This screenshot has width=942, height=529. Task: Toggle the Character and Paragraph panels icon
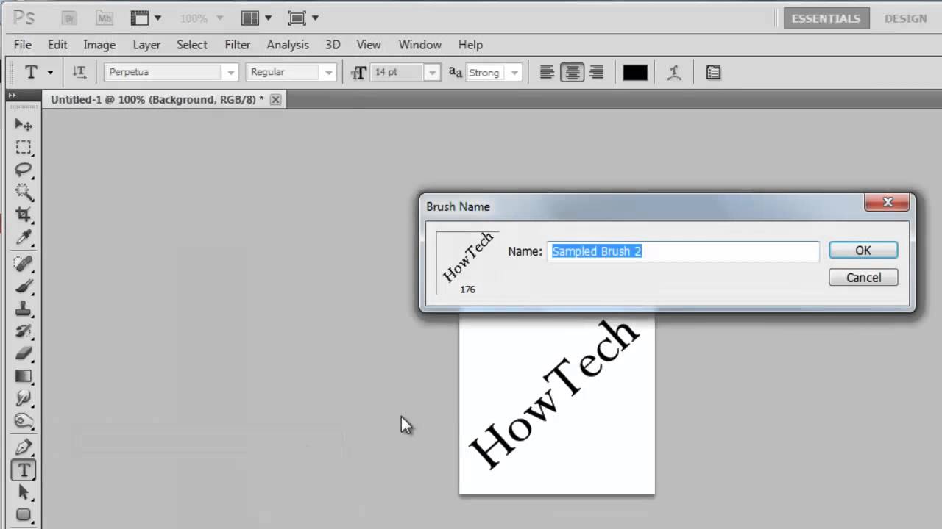click(x=713, y=72)
